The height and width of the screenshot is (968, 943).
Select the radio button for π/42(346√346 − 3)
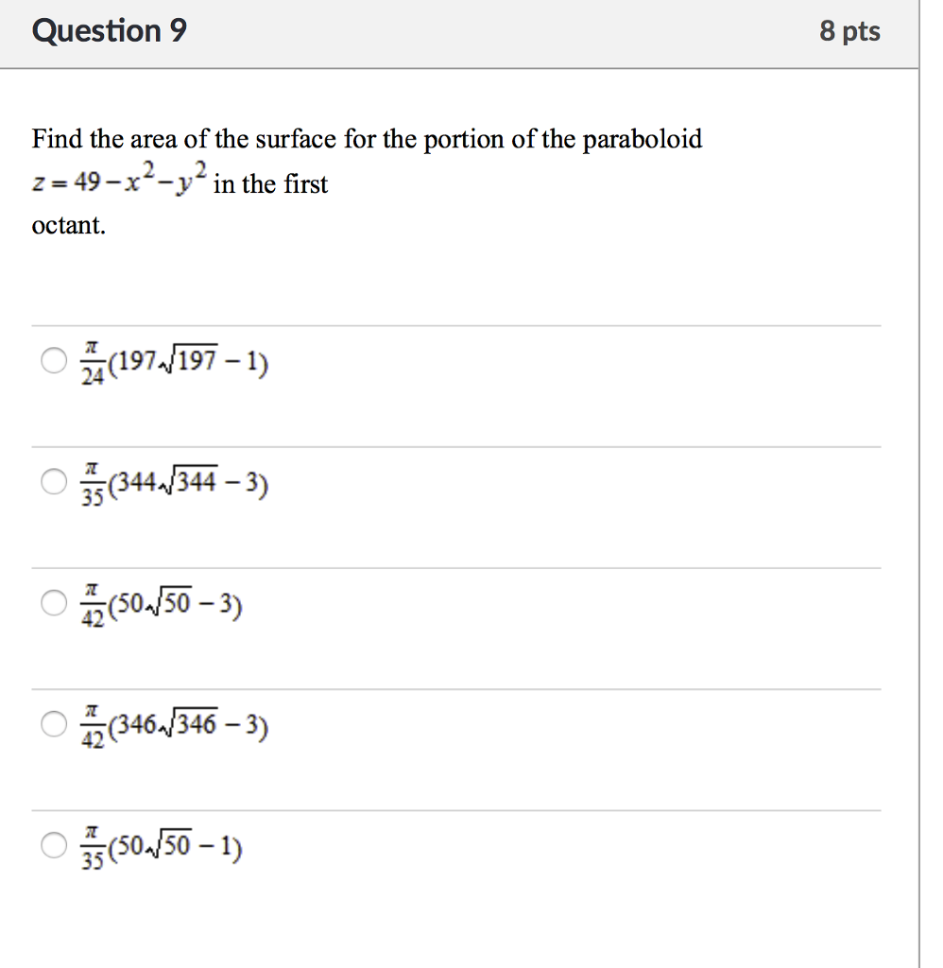53,724
